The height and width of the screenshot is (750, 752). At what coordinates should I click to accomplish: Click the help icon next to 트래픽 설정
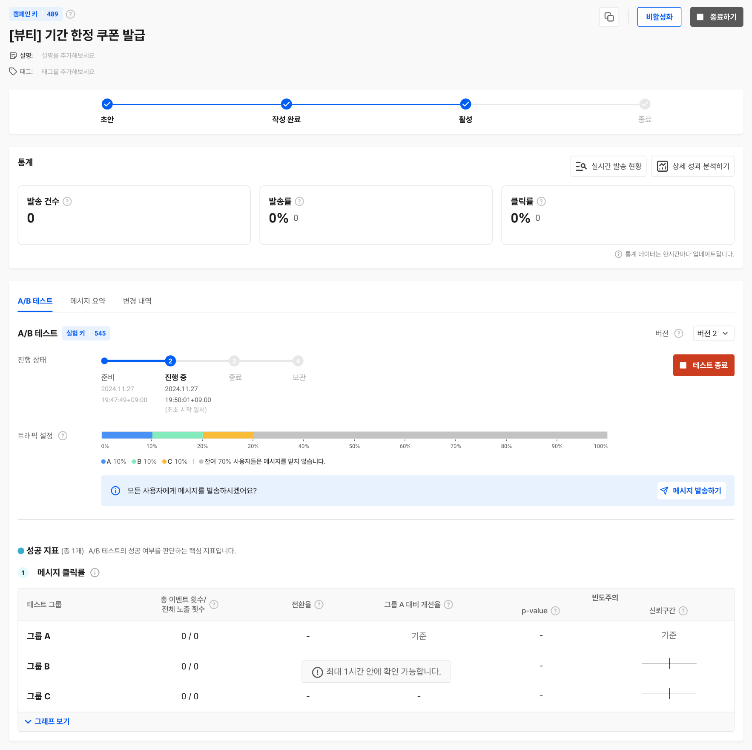pos(63,436)
